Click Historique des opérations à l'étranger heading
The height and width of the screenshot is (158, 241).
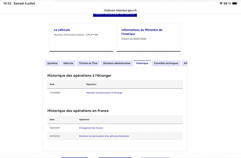pos(79,76)
